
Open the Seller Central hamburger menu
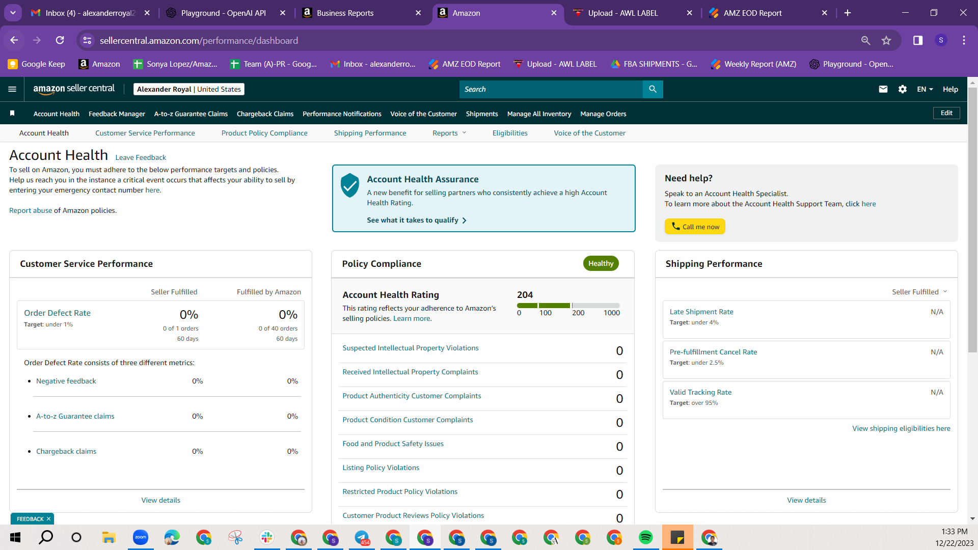[x=12, y=89]
